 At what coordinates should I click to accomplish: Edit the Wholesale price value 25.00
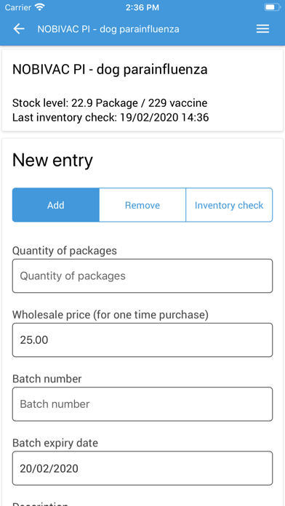[x=142, y=340]
